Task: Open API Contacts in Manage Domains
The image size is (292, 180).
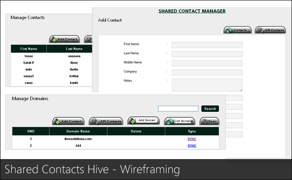Action: point(106,121)
